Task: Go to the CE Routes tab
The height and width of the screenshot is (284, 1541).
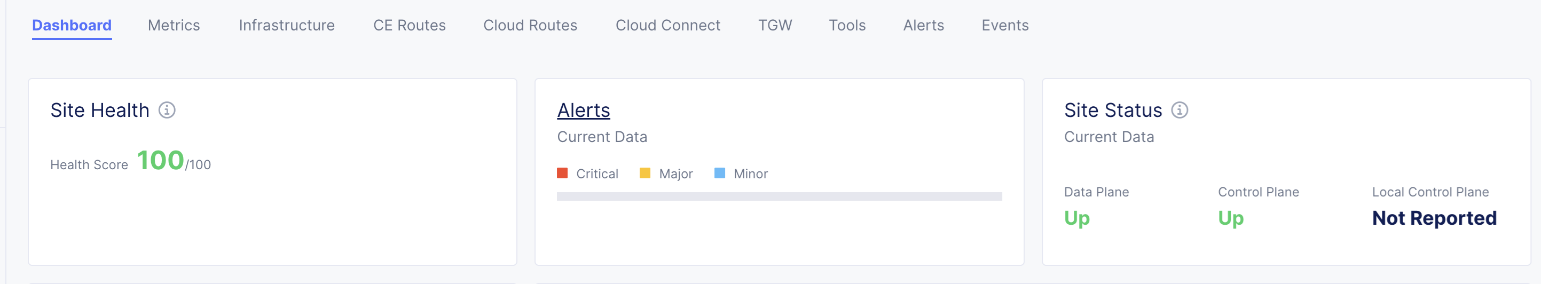Action: pos(409,25)
